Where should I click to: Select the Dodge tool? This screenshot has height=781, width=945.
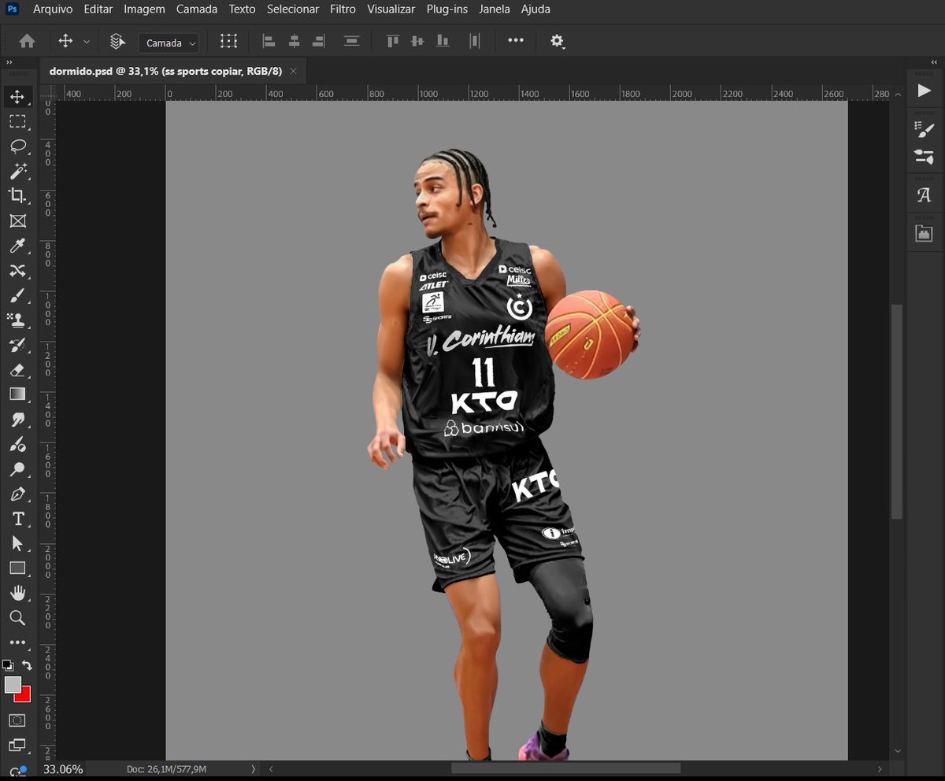pyautogui.click(x=17, y=469)
